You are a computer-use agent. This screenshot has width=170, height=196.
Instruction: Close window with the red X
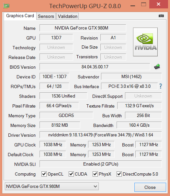159,4
